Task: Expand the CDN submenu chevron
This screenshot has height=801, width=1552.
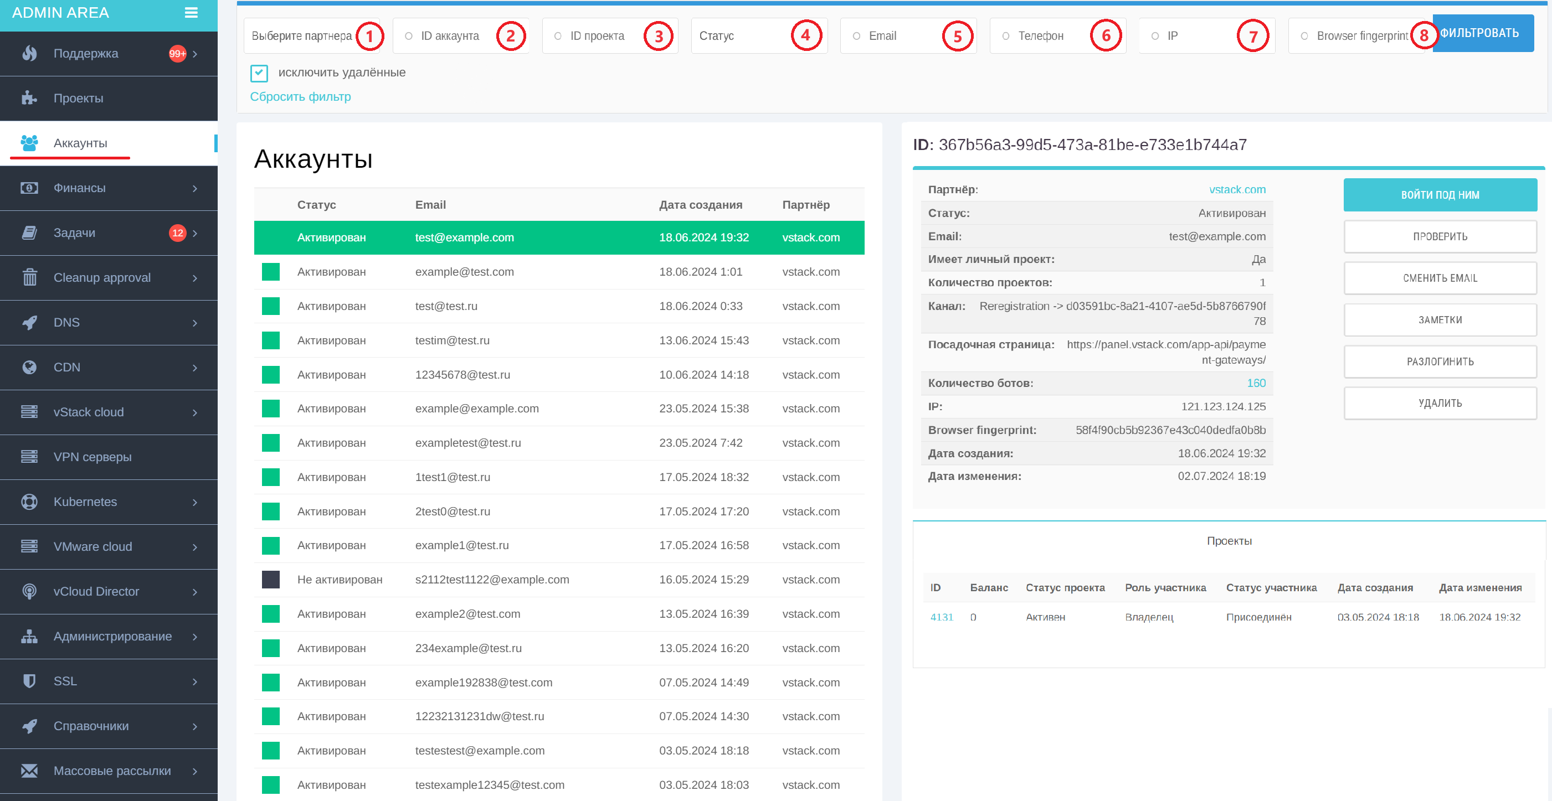Action: [195, 368]
